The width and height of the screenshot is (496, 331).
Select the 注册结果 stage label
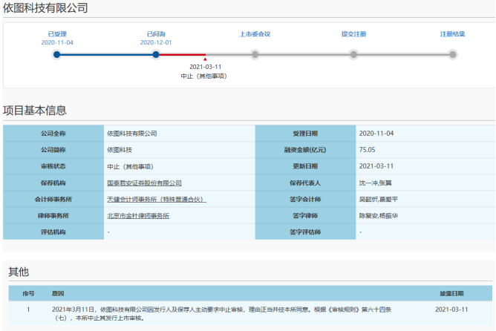453,34
